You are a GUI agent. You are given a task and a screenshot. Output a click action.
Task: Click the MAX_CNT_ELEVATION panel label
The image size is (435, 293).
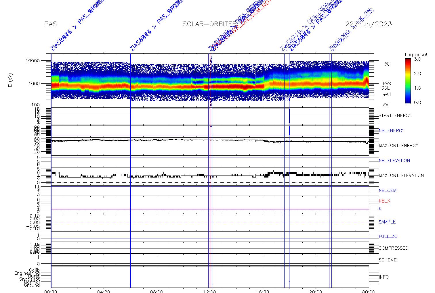pos(401,176)
